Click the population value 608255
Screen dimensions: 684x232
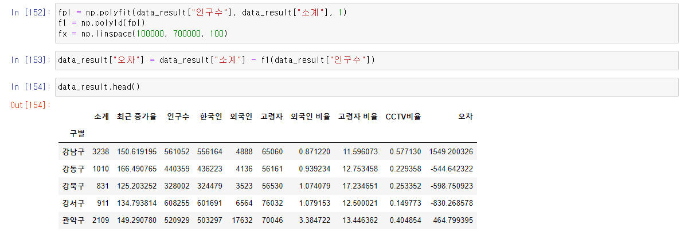coord(177,203)
